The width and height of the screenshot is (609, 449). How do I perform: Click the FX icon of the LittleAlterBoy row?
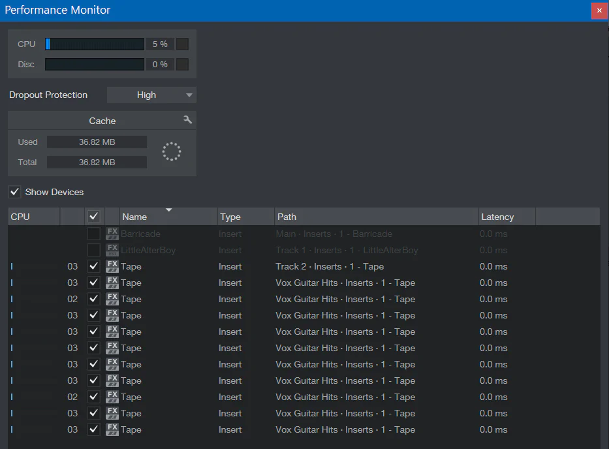point(112,250)
